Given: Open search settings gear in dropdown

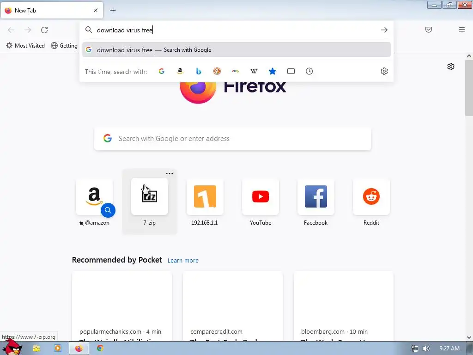Looking at the screenshot, I should click(384, 71).
